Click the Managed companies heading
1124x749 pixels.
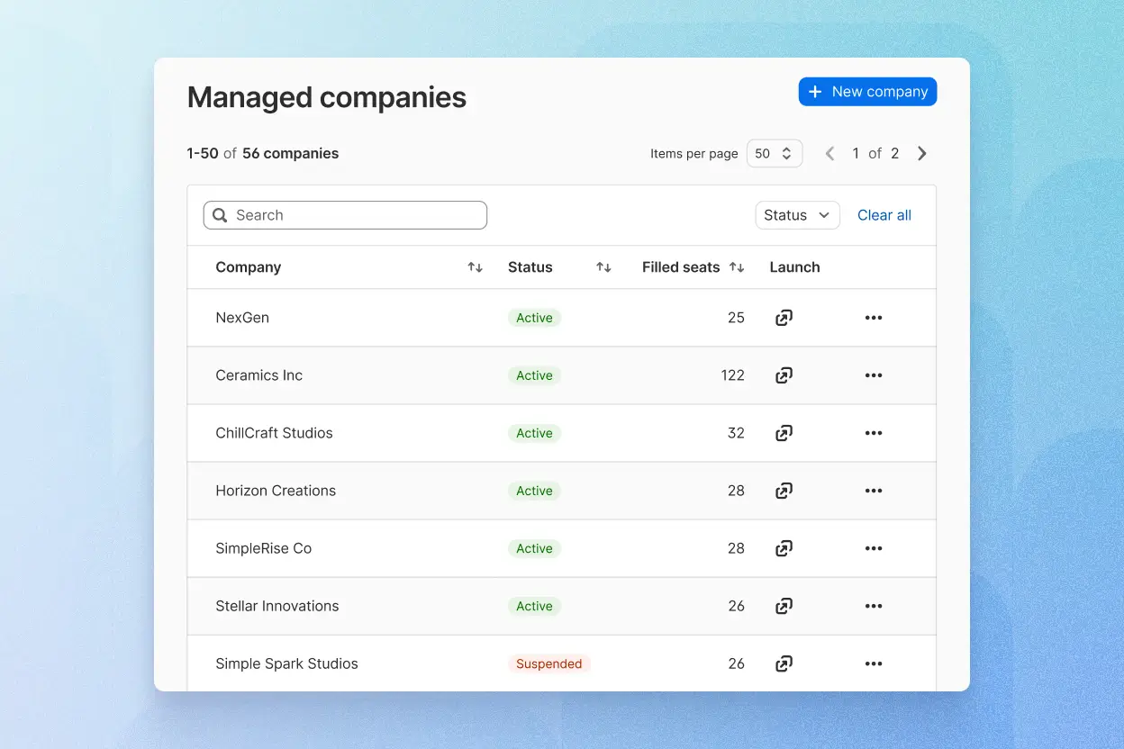[327, 97]
